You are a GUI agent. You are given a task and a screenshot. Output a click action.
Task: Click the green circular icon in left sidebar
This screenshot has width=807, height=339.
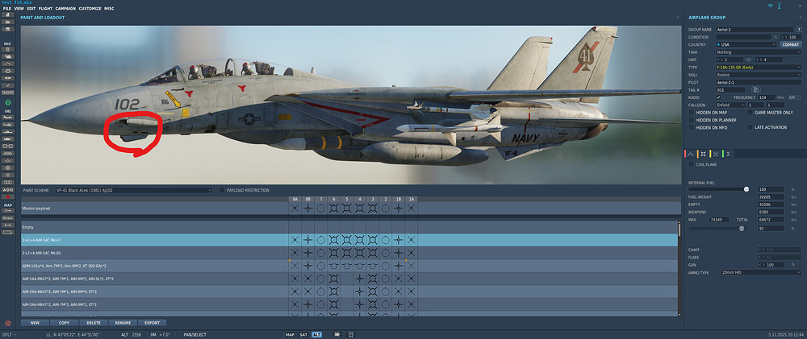pyautogui.click(x=8, y=103)
